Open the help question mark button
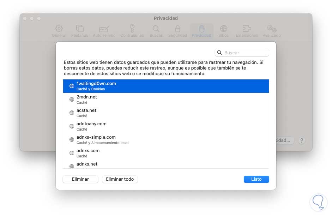Screen dimensions: 332x216 pyautogui.click(x=301, y=140)
